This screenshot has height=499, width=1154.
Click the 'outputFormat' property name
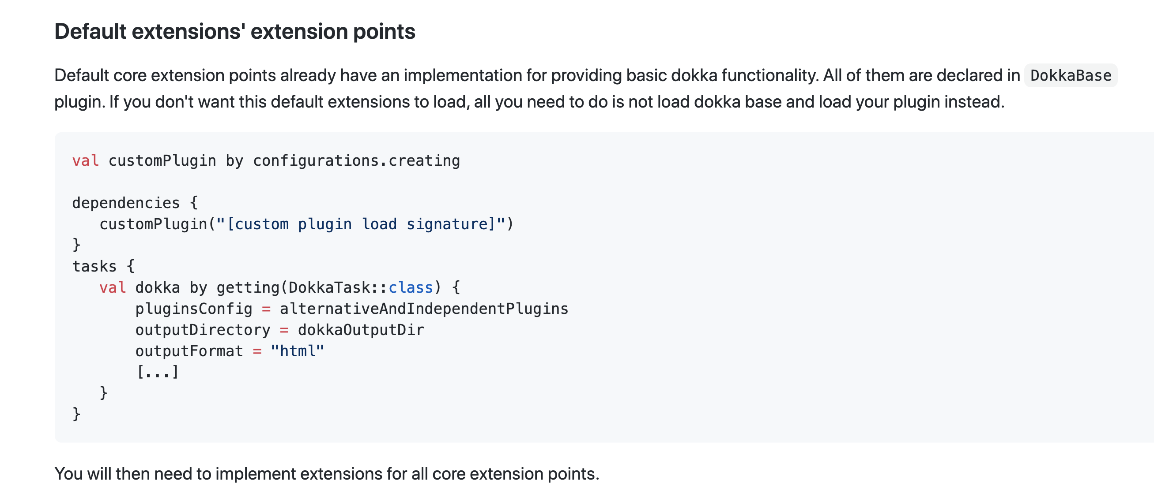[189, 350]
